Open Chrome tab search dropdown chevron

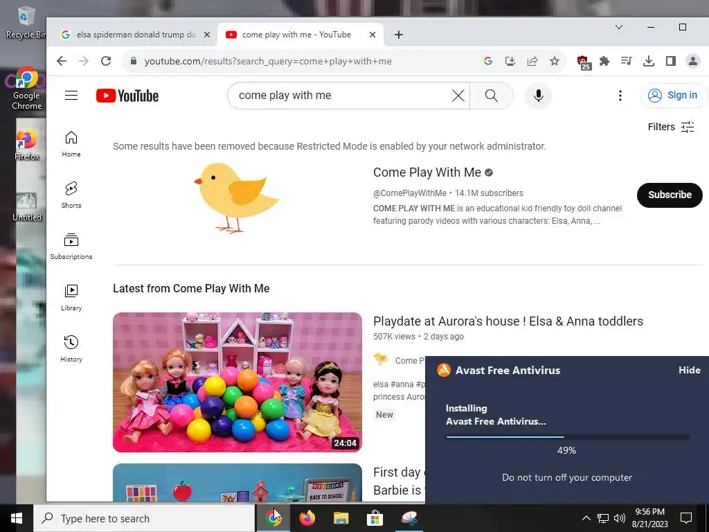(x=619, y=27)
